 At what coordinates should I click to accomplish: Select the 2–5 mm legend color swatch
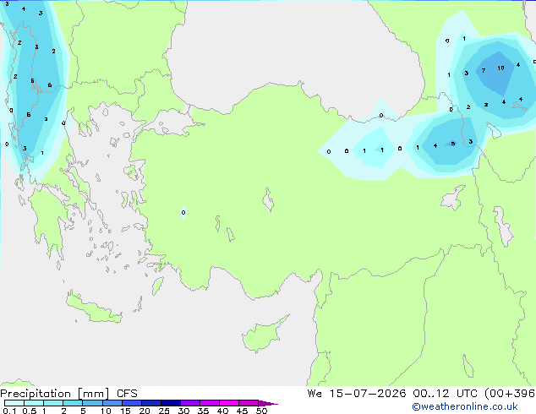pos(73,403)
